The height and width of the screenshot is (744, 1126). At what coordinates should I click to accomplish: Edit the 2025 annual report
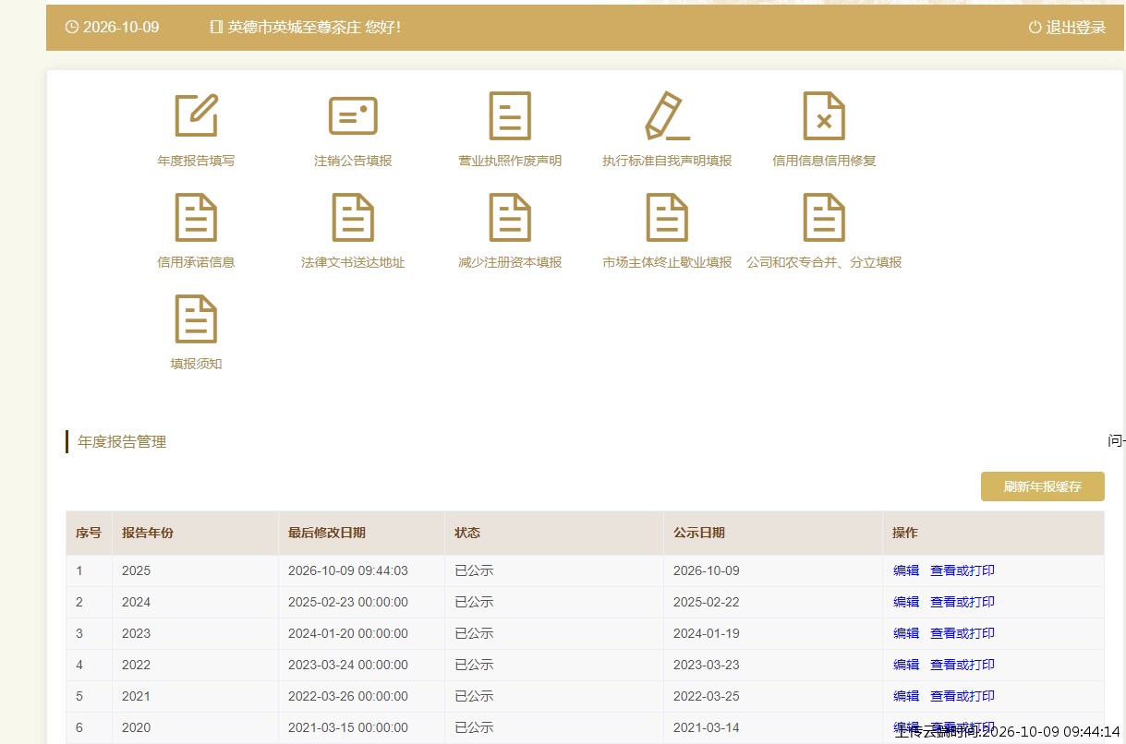[906, 570]
